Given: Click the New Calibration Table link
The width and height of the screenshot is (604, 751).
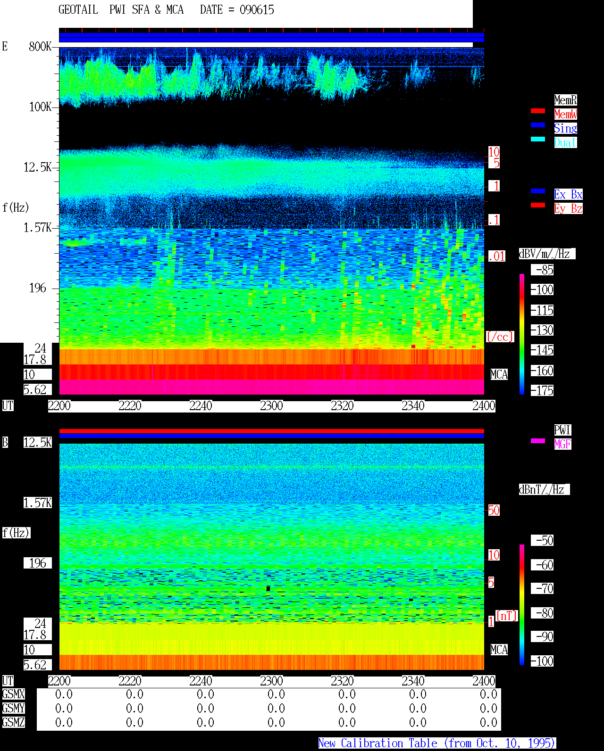Looking at the screenshot, I should click(437, 743).
